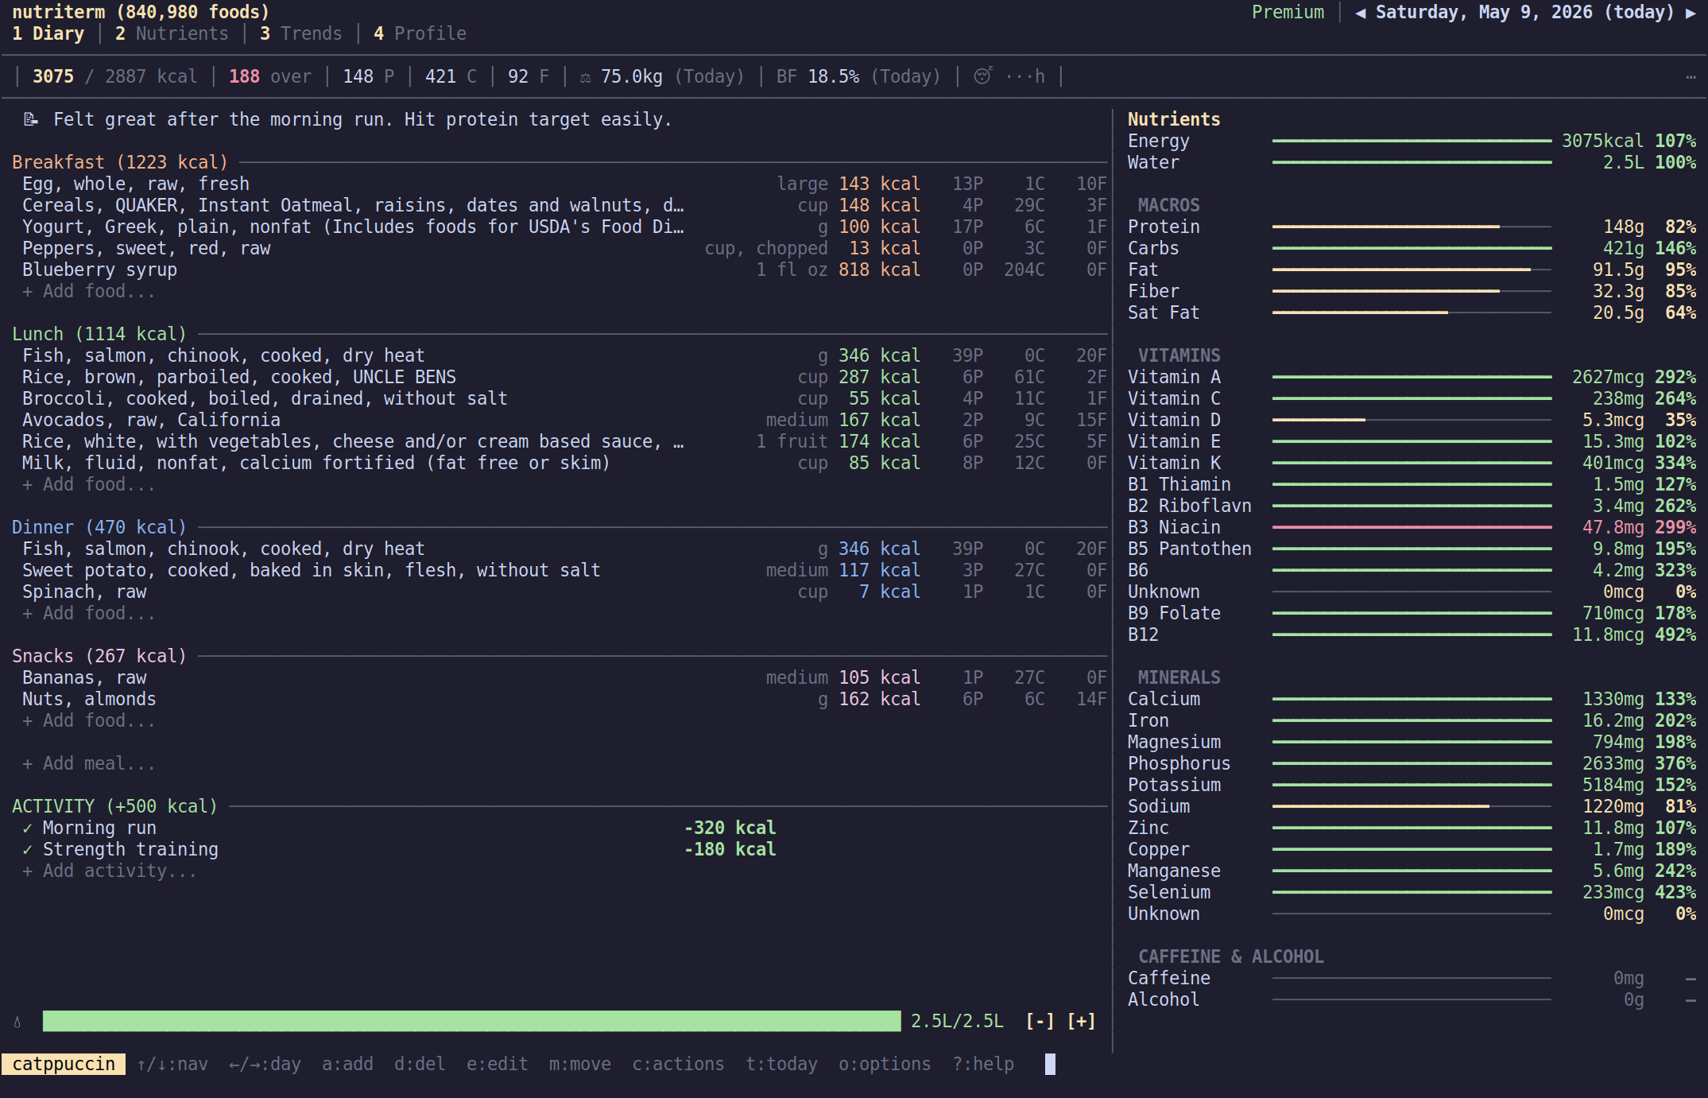Click the body weight scale icon
The width and height of the screenshot is (1708, 1098).
click(585, 77)
